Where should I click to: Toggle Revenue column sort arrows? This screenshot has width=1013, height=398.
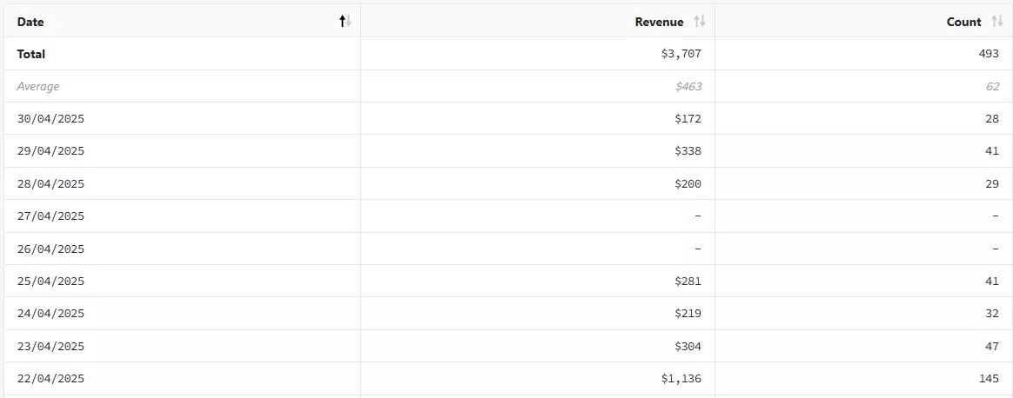click(x=700, y=22)
